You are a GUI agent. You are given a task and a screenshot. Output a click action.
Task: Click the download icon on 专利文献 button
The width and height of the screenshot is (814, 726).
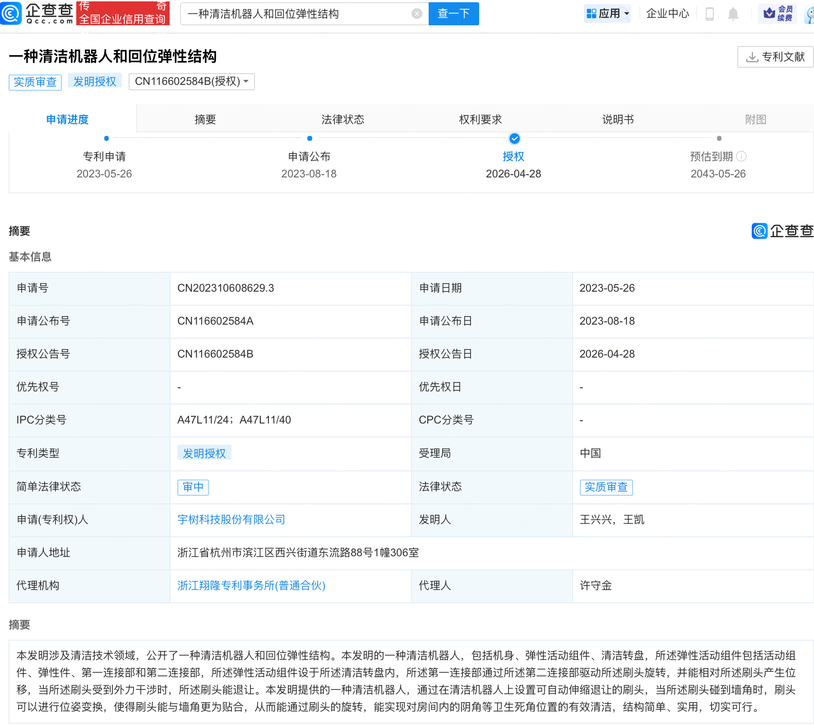752,57
